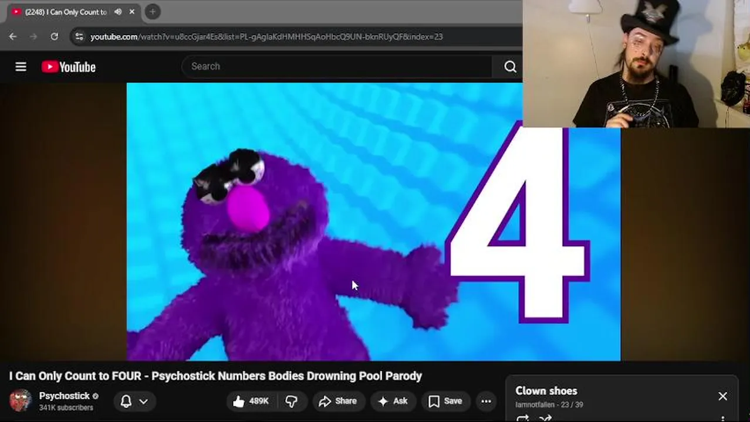Close the Clown shoes playlist panel

click(722, 397)
